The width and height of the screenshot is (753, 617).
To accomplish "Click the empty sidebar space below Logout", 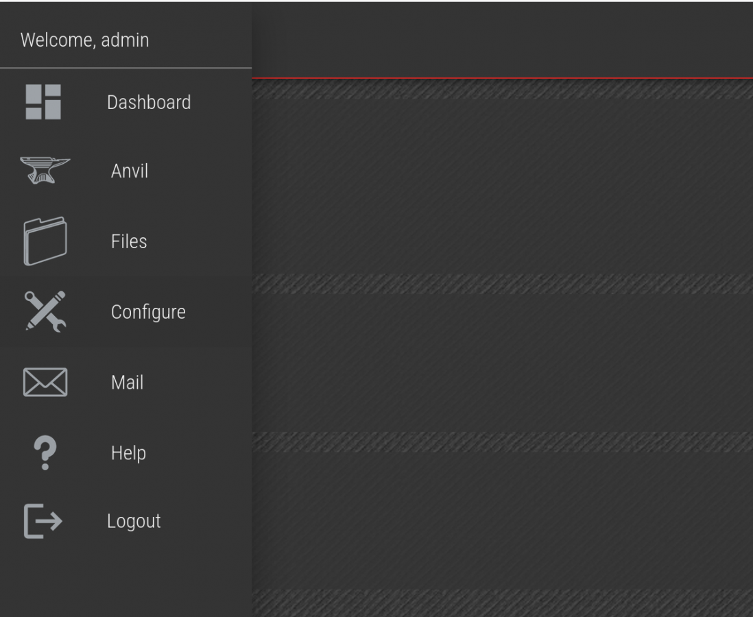I will click(x=125, y=583).
